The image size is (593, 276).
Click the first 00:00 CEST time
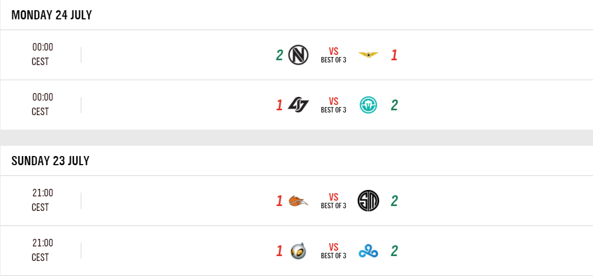coord(42,54)
